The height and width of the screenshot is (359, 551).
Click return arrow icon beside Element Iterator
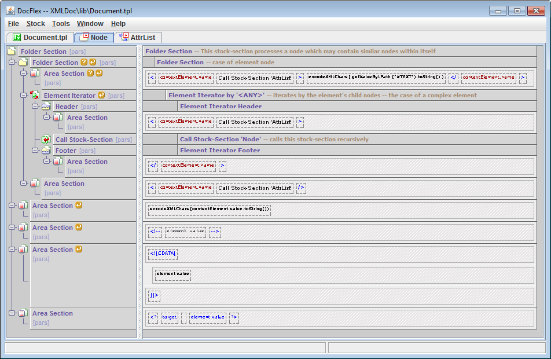(x=102, y=96)
